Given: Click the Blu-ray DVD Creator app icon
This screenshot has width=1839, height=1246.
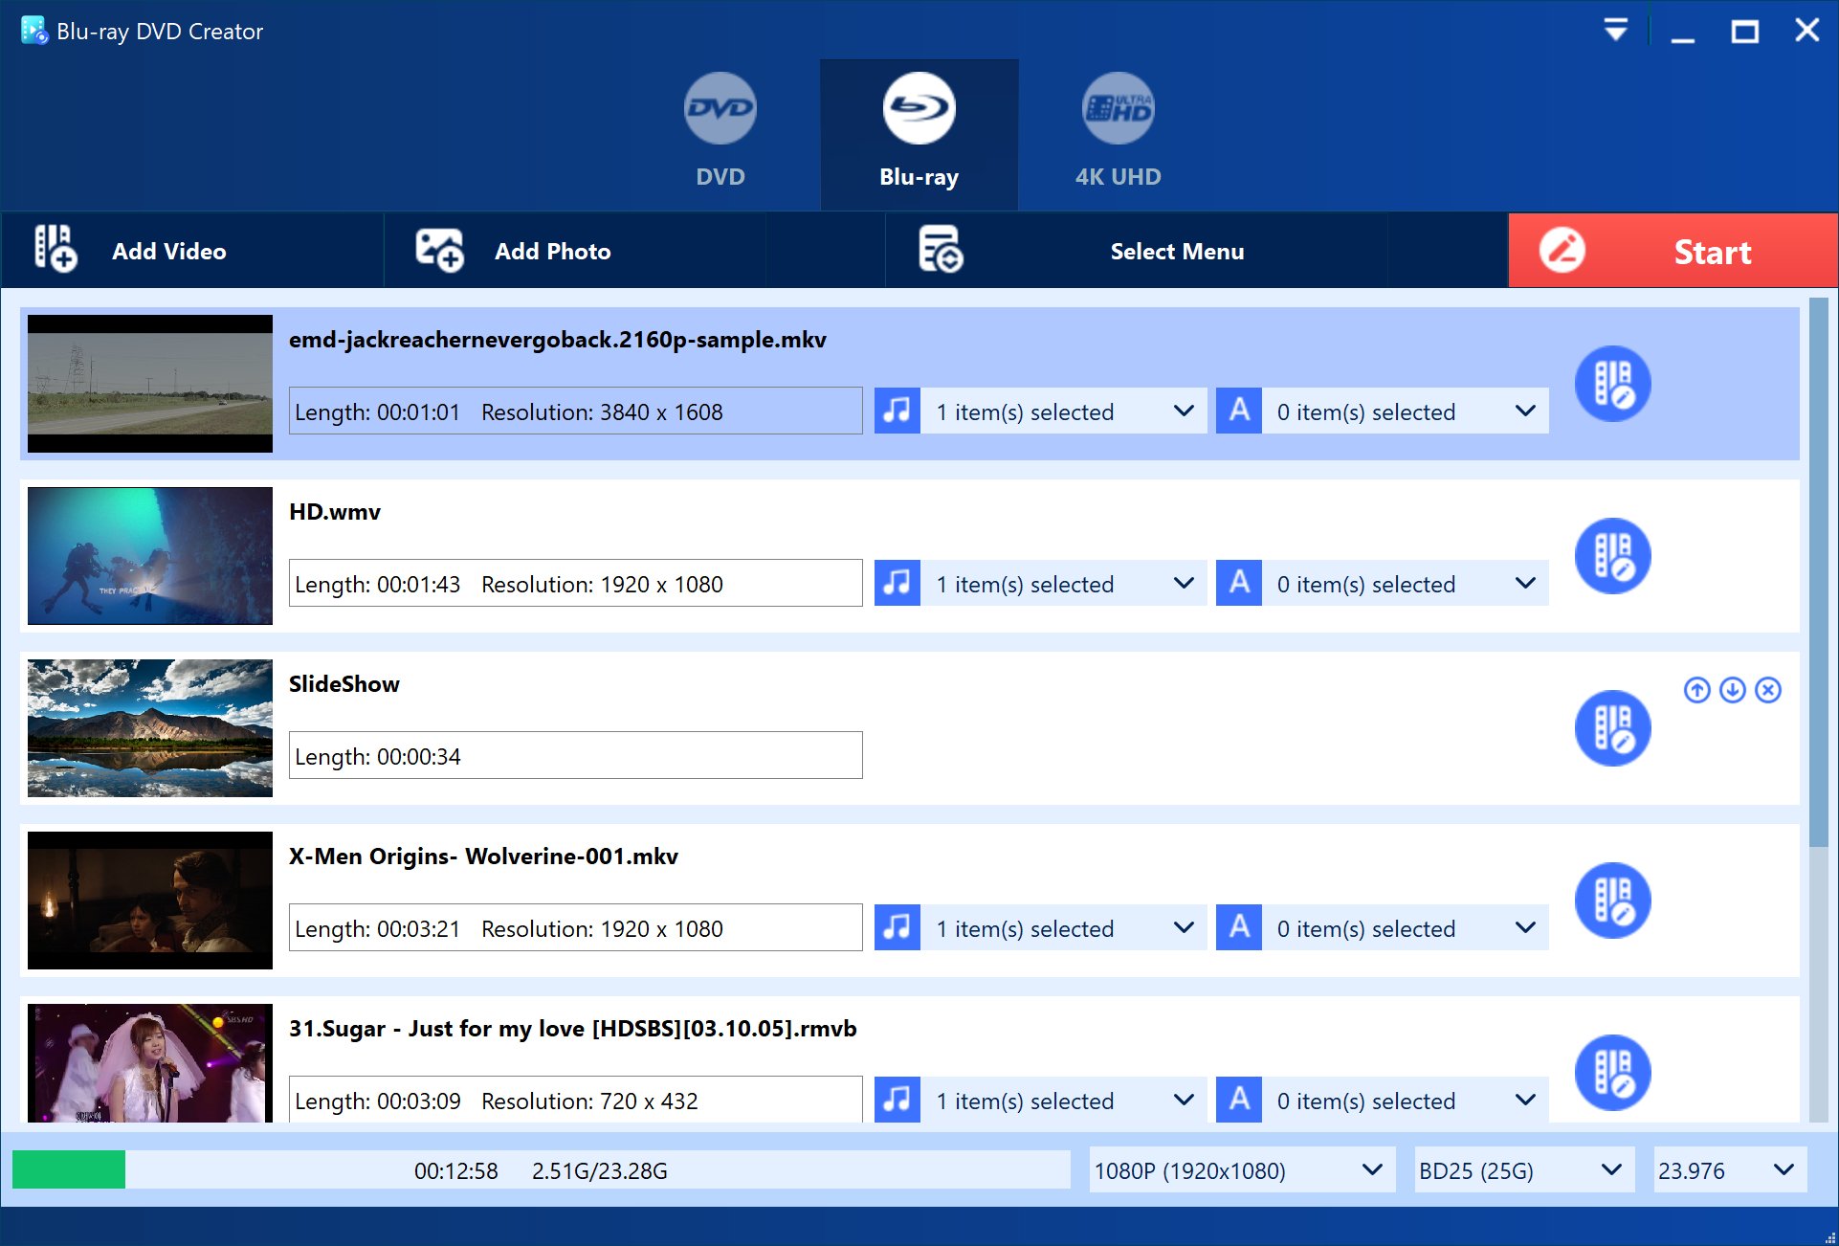Looking at the screenshot, I should click(x=34, y=31).
